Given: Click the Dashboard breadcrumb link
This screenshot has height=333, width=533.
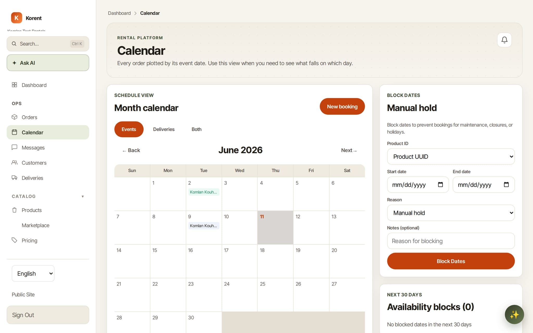Looking at the screenshot, I should pyautogui.click(x=119, y=13).
